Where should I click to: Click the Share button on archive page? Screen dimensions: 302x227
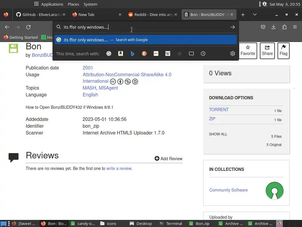coord(267,51)
